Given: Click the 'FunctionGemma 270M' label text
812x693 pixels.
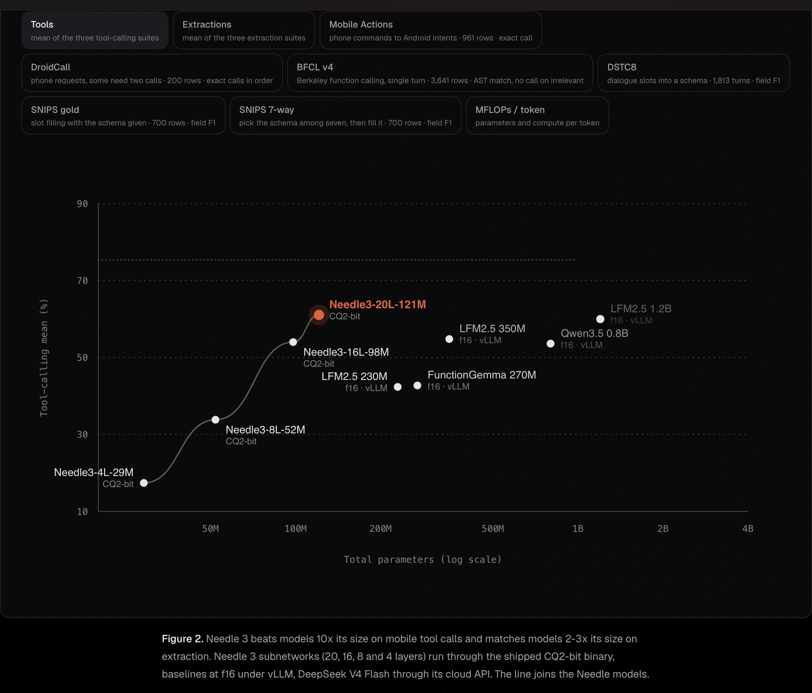Looking at the screenshot, I should point(482,375).
